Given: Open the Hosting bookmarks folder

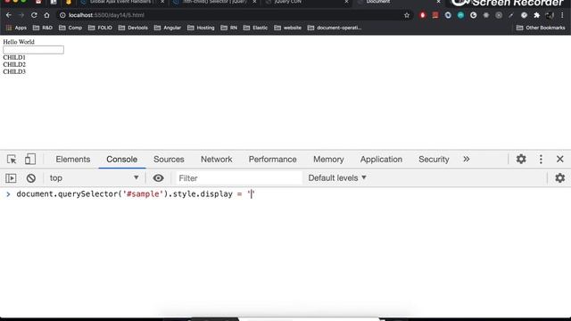Looking at the screenshot, I should click(201, 28).
